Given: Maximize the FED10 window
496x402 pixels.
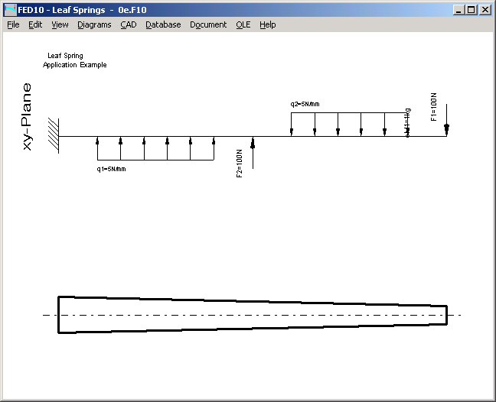Looking at the screenshot, I should point(471,10).
